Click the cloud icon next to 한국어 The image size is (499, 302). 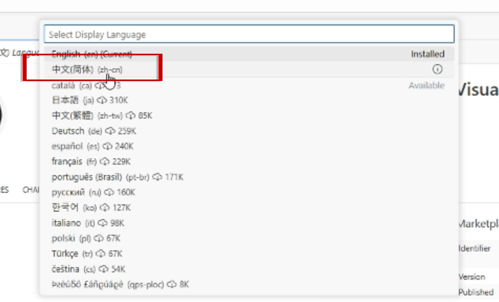point(104,208)
